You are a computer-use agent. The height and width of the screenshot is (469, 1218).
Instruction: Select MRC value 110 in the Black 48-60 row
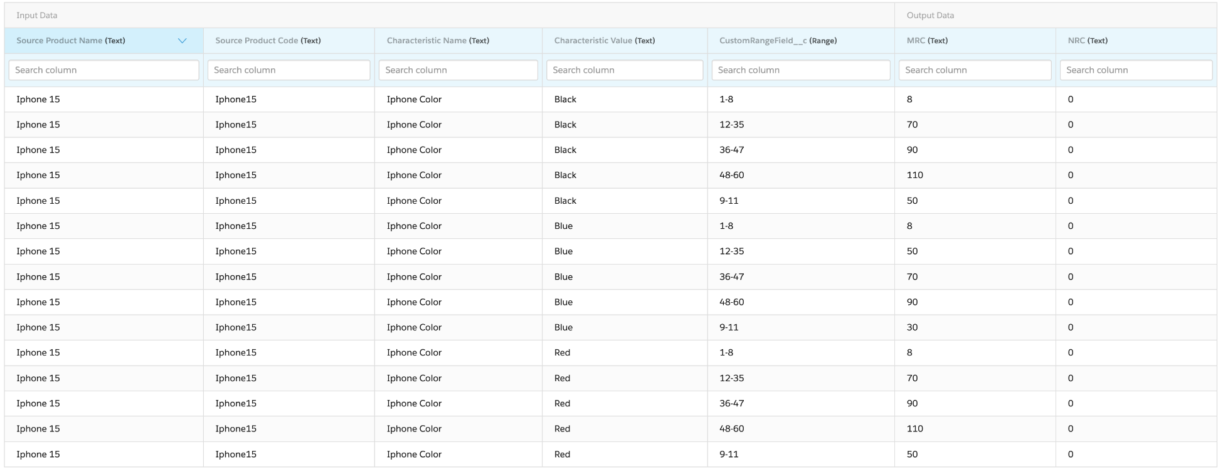975,175
